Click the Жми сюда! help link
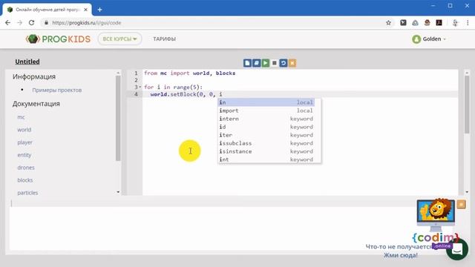Viewport: 475px width, 267px height. tap(401, 255)
